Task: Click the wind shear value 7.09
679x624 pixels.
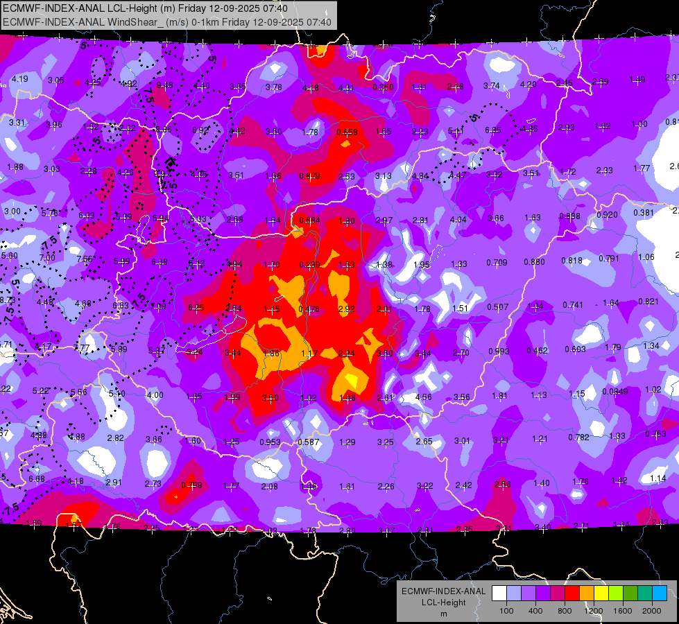Action: point(158,306)
